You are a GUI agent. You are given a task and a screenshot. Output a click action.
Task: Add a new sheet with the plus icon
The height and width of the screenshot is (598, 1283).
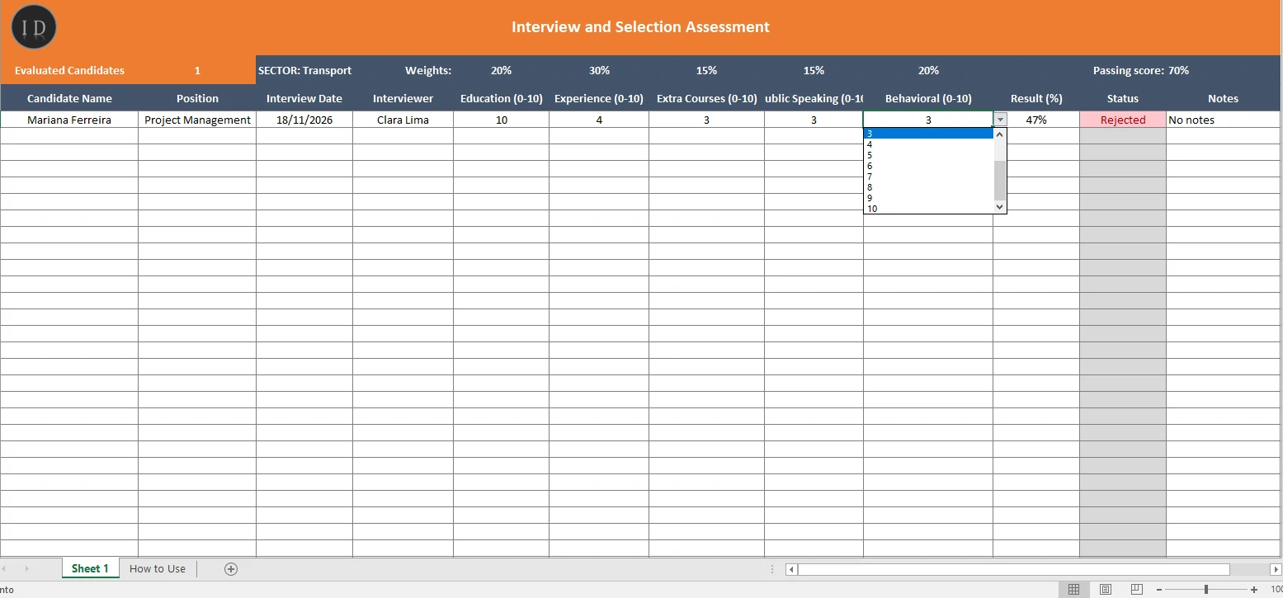click(x=231, y=568)
